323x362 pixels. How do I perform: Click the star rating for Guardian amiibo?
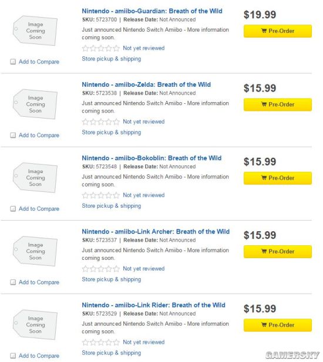pos(101,48)
